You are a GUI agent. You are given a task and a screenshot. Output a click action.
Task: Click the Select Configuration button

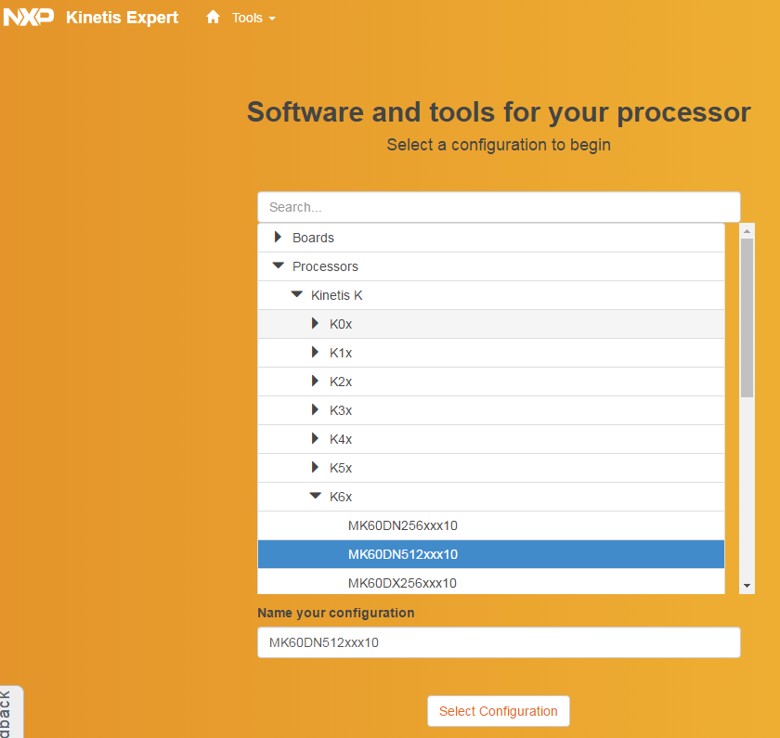(x=499, y=711)
